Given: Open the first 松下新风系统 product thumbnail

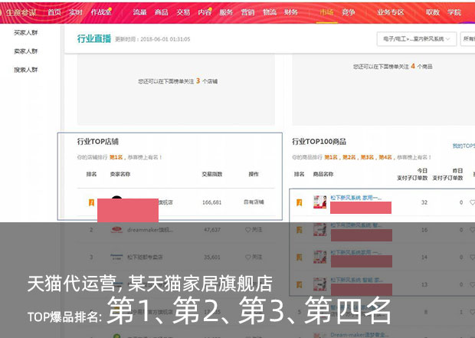Looking at the screenshot, I should [x=319, y=202].
